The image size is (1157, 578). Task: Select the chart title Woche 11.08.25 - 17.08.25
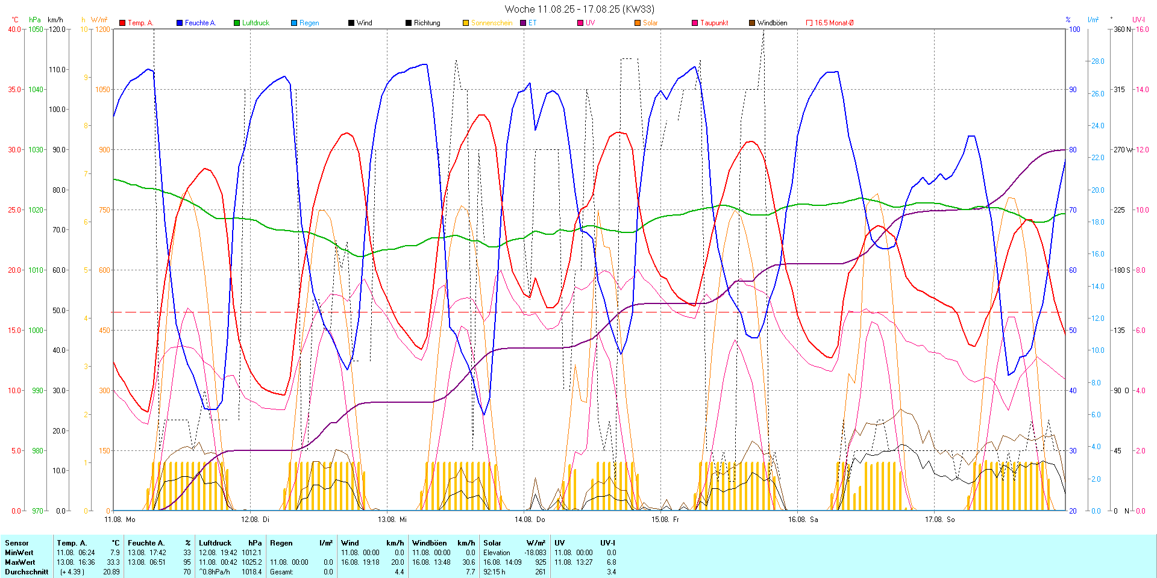pos(579,9)
